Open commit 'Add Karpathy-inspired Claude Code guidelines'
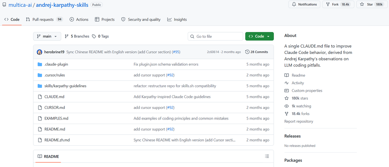 [172, 97]
